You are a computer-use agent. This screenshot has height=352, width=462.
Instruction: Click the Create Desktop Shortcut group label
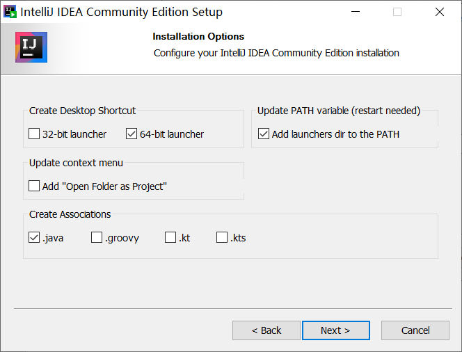82,111
